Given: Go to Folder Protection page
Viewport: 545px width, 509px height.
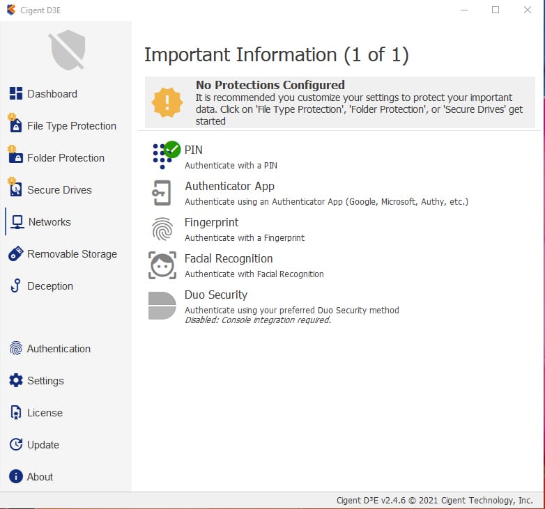Looking at the screenshot, I should [66, 158].
